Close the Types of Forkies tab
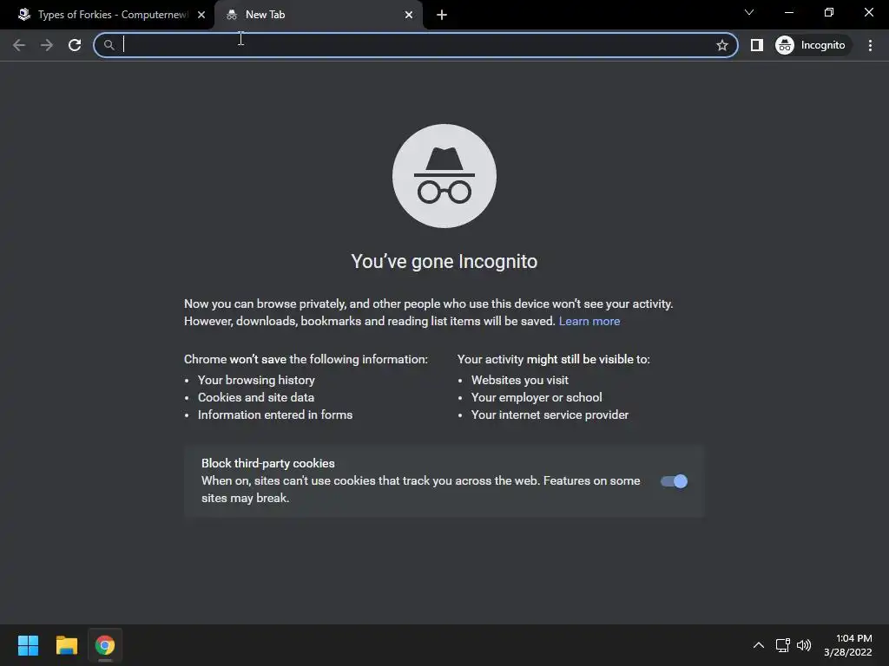The width and height of the screenshot is (889, 666). tap(201, 15)
